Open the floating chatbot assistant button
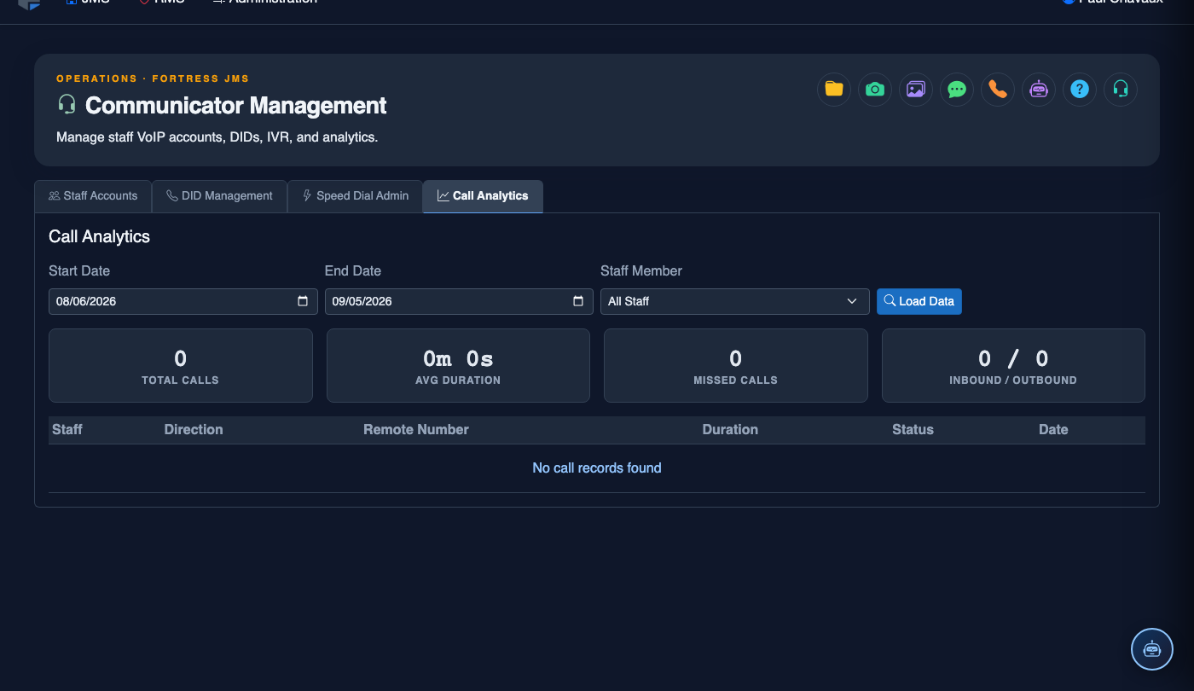1194x691 pixels. pos(1152,649)
